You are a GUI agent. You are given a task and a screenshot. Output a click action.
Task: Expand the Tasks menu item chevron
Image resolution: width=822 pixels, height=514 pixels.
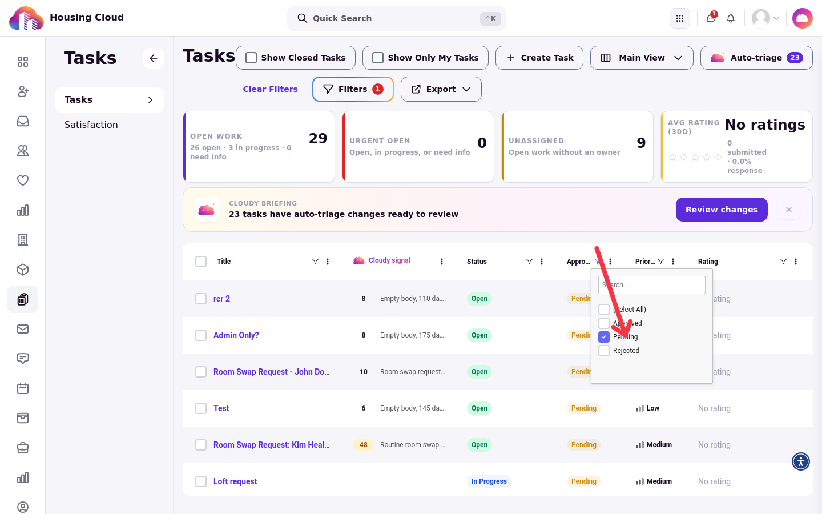coord(150,100)
